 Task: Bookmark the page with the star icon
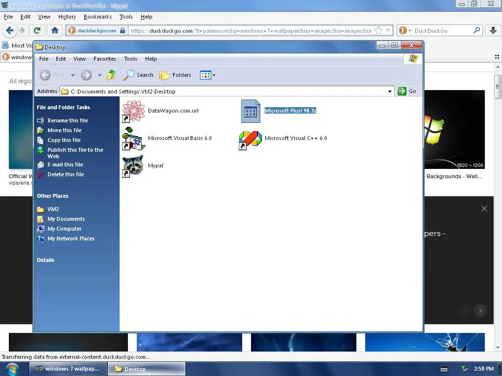click(378, 31)
